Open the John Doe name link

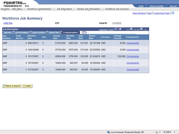(x=8, y=23)
